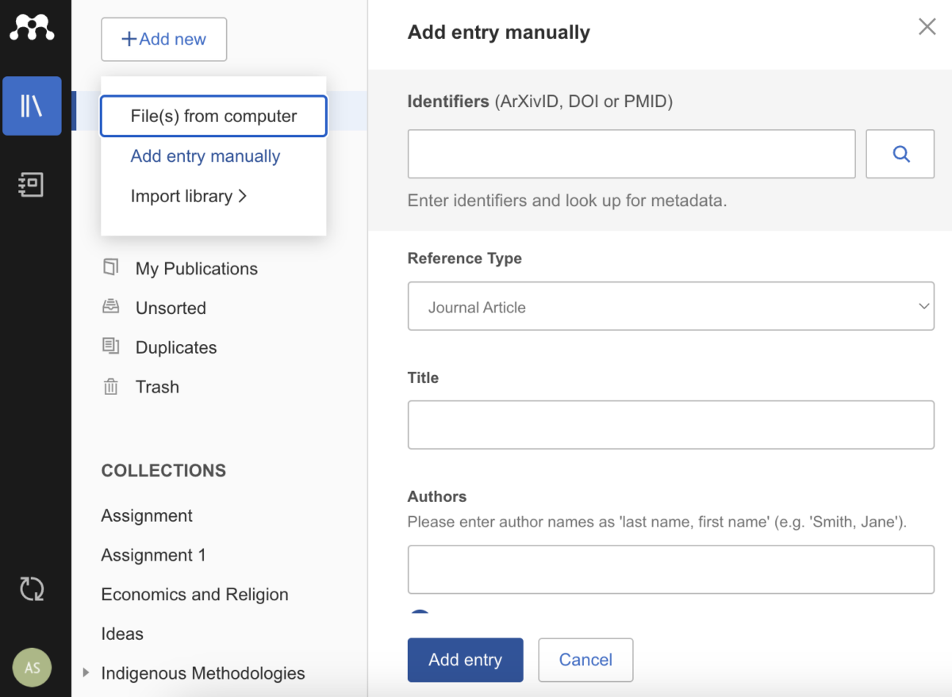Click the Add entry button
This screenshot has width=952, height=697.
click(465, 660)
